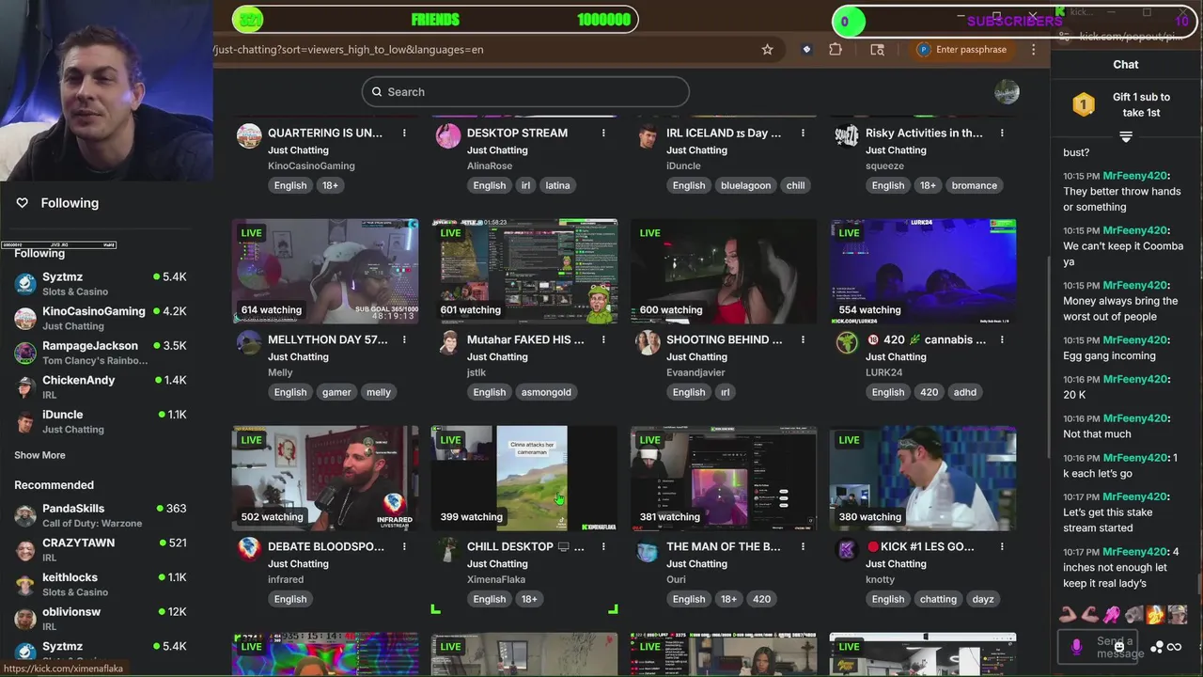Open DEBATE BLOODSPO... stream title
Screen dimensions: 1203x677
[326, 546]
